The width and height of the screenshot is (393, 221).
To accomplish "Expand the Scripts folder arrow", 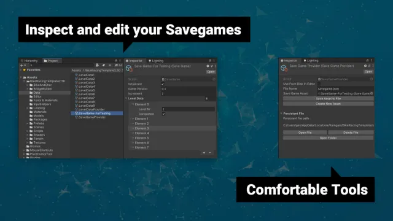I will point(28,131).
